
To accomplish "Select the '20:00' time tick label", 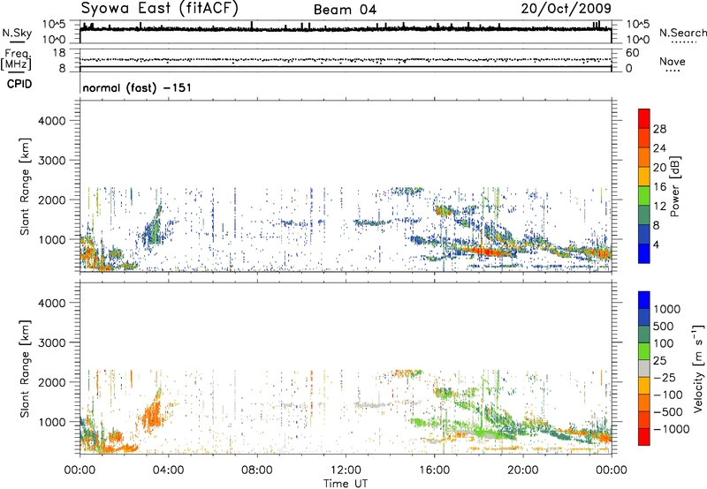I will (522, 470).
